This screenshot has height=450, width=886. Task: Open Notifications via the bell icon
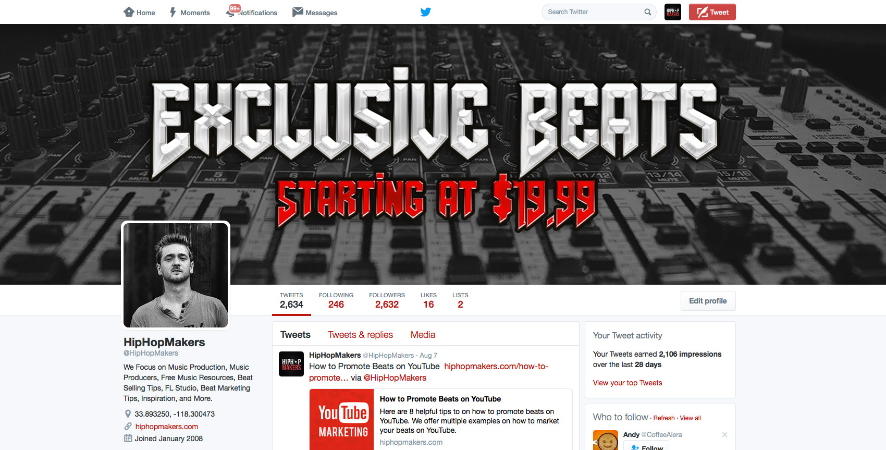231,13
